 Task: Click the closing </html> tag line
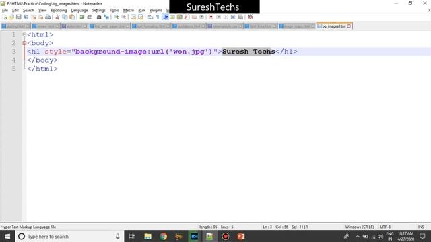click(42, 69)
